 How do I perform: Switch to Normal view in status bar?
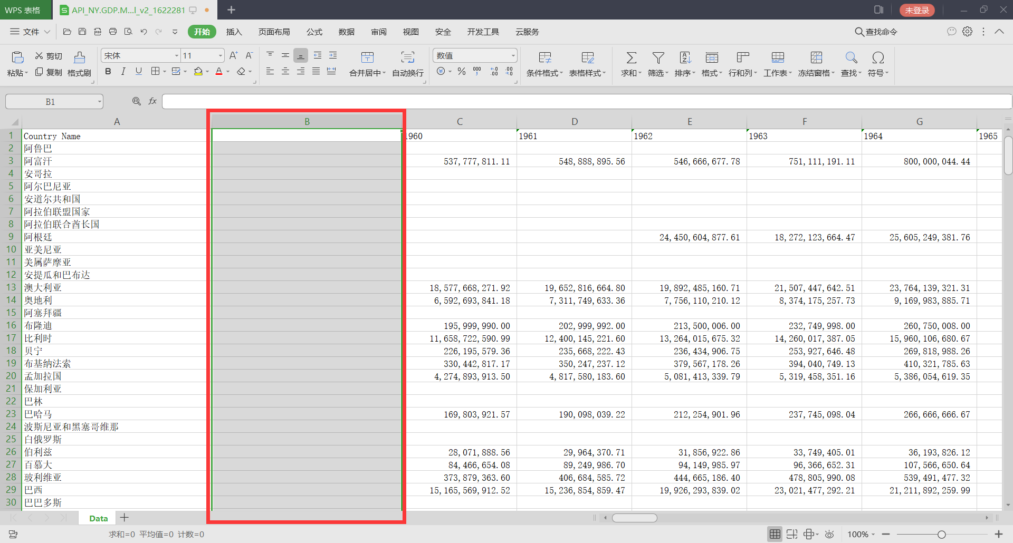(775, 534)
